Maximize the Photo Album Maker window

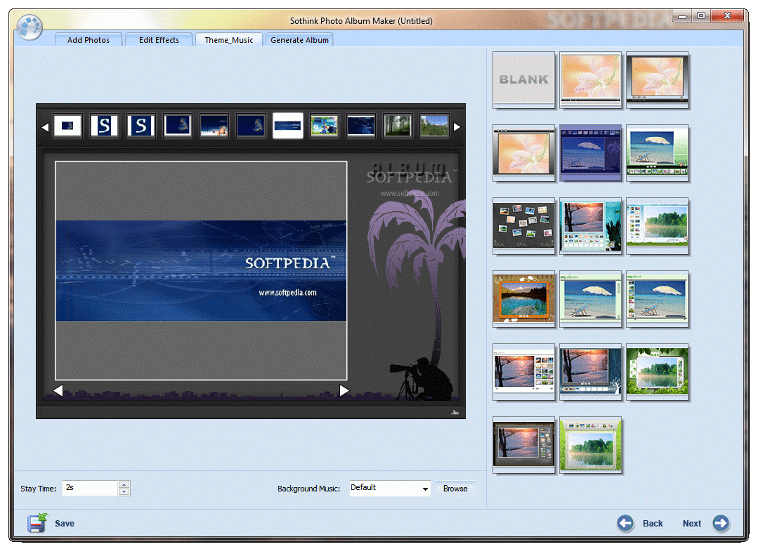(700, 16)
